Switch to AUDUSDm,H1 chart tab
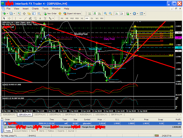The image size is (183, 138). click(86, 115)
